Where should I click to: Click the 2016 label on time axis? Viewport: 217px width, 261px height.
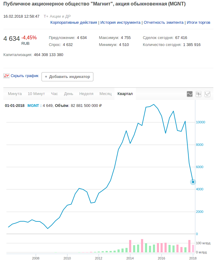click(x=161, y=258)
